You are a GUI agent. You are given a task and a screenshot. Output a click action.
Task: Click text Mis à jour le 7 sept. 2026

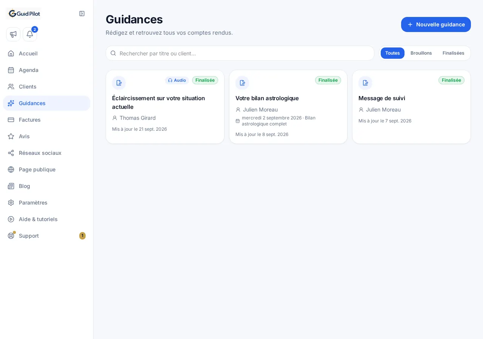pos(385,121)
